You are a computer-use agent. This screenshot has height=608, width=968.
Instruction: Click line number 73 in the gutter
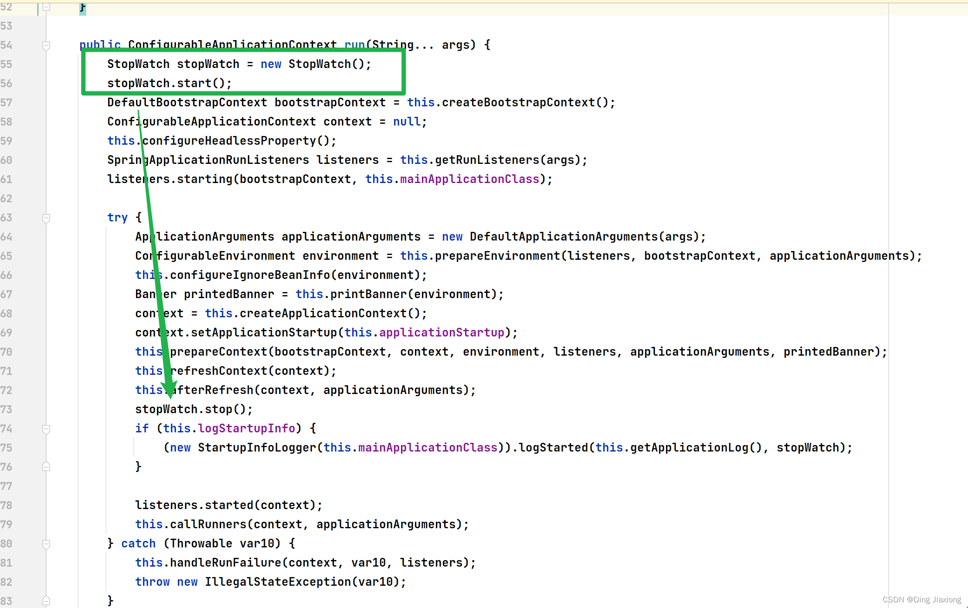click(x=6, y=409)
